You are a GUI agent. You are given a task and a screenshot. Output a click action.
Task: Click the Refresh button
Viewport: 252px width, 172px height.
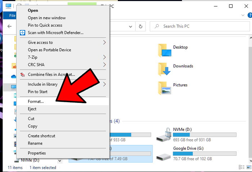pyautogui.click(x=140, y=26)
